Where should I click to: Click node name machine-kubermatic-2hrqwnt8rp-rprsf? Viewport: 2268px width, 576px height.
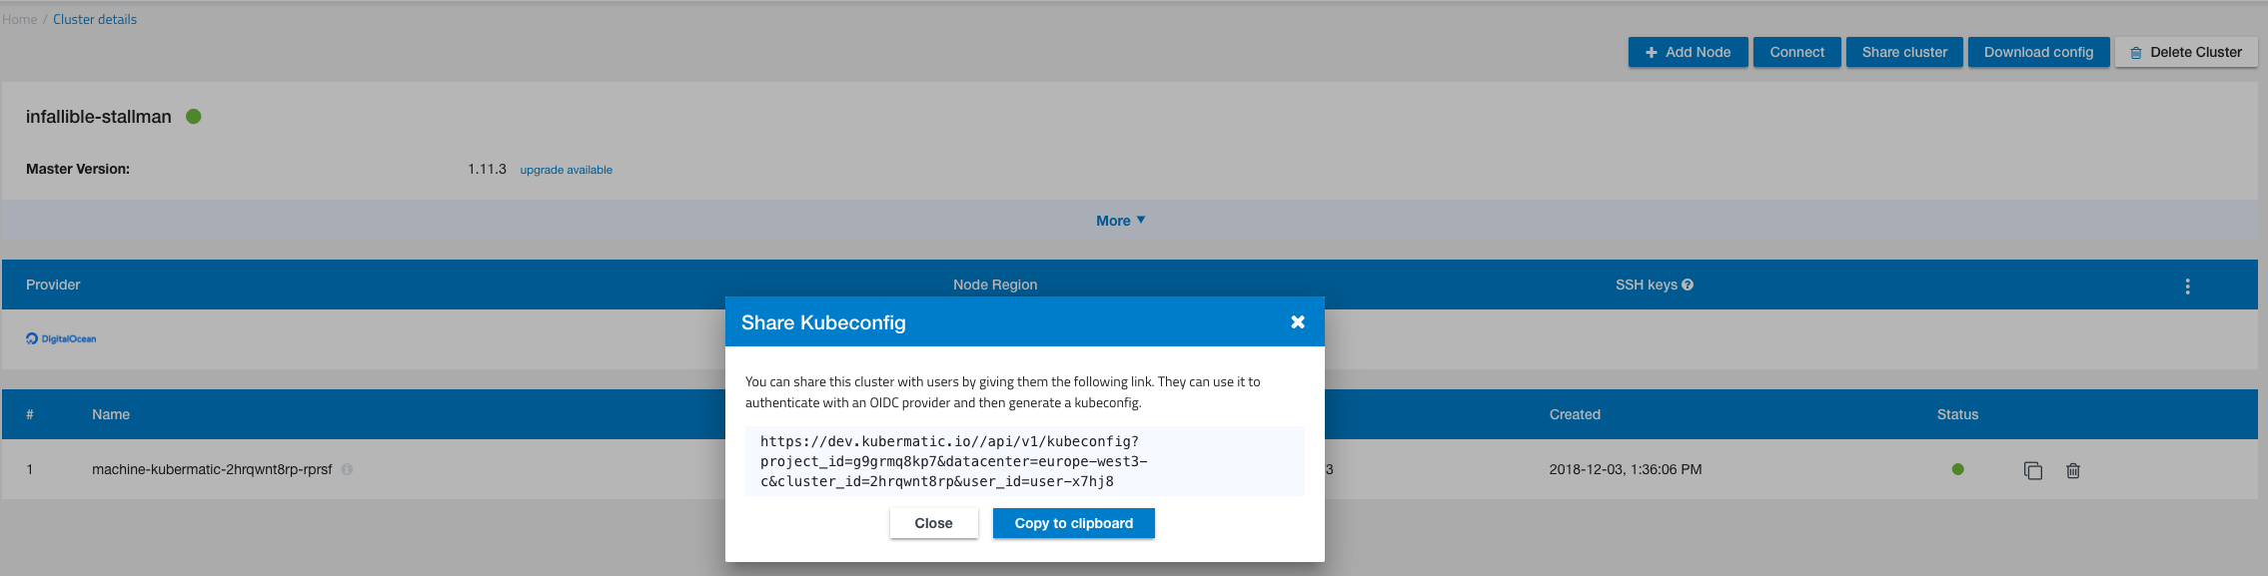(212, 469)
